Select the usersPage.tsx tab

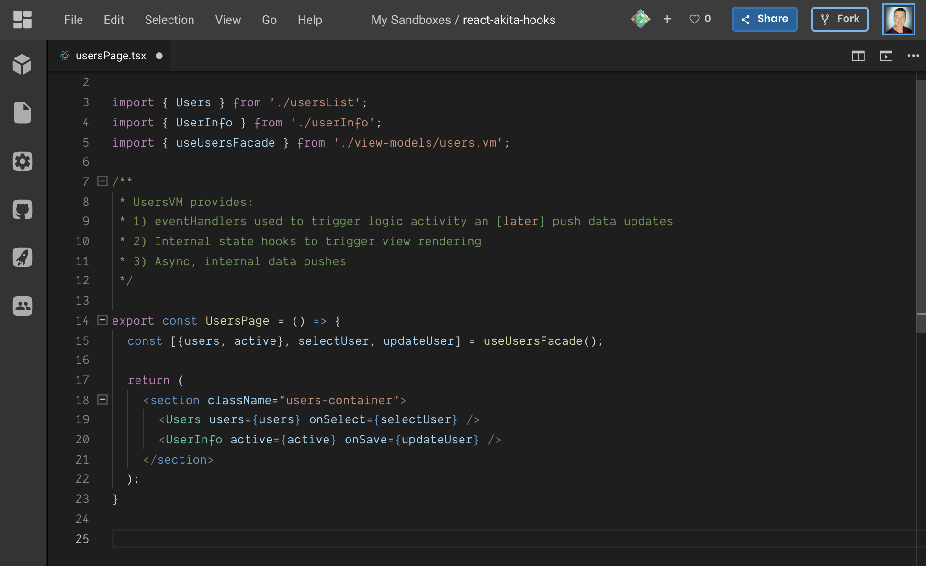[x=111, y=56]
